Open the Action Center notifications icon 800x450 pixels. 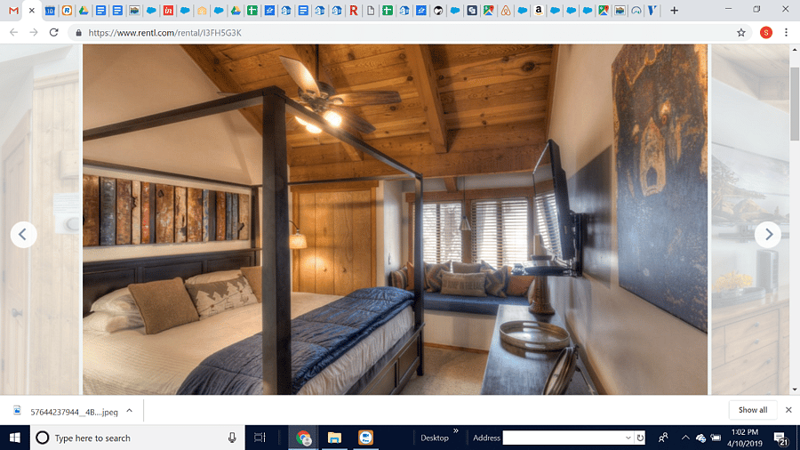click(780, 438)
